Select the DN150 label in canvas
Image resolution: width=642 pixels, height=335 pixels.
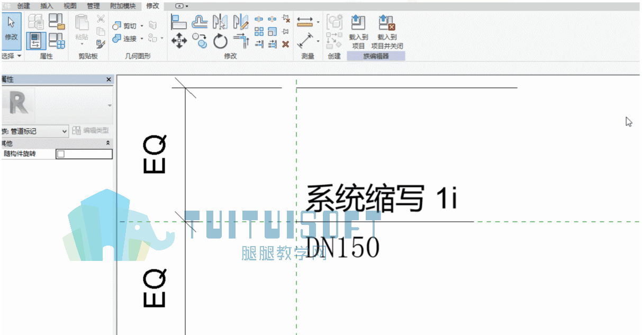click(x=343, y=247)
